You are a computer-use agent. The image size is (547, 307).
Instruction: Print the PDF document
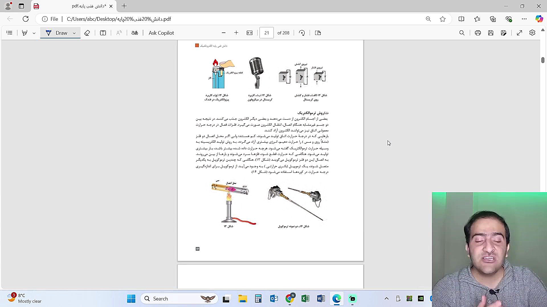pos(478,33)
